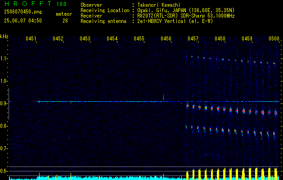Viewport: 283px width, 180px height.
Task: Click the kHz axis unit label
Action: (x=4, y=36)
